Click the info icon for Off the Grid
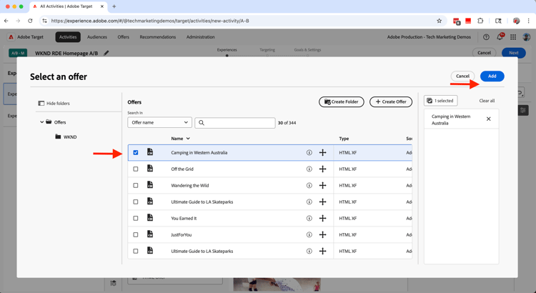This screenshot has width=536, height=293. point(309,169)
